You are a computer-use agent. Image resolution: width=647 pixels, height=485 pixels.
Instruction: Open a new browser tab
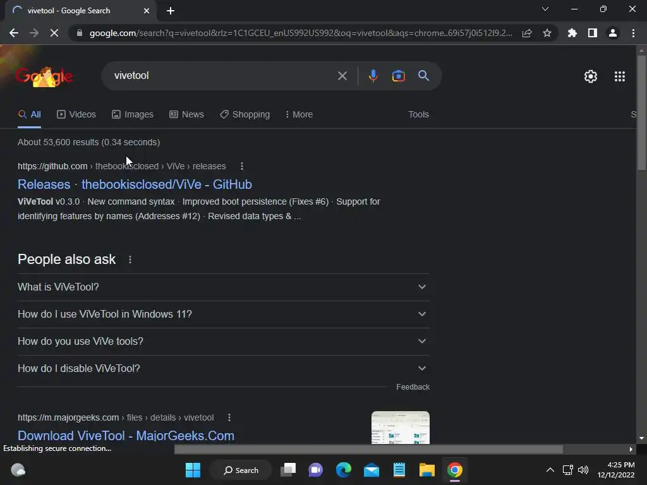171,11
